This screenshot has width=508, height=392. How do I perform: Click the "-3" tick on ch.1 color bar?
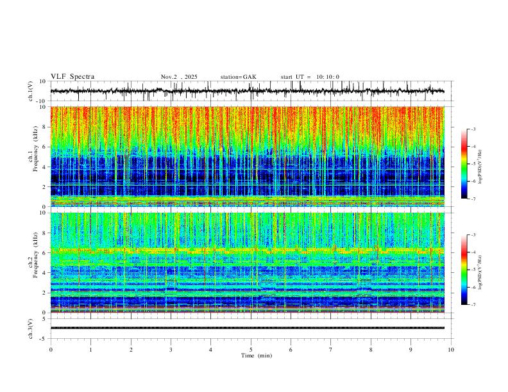(473, 129)
